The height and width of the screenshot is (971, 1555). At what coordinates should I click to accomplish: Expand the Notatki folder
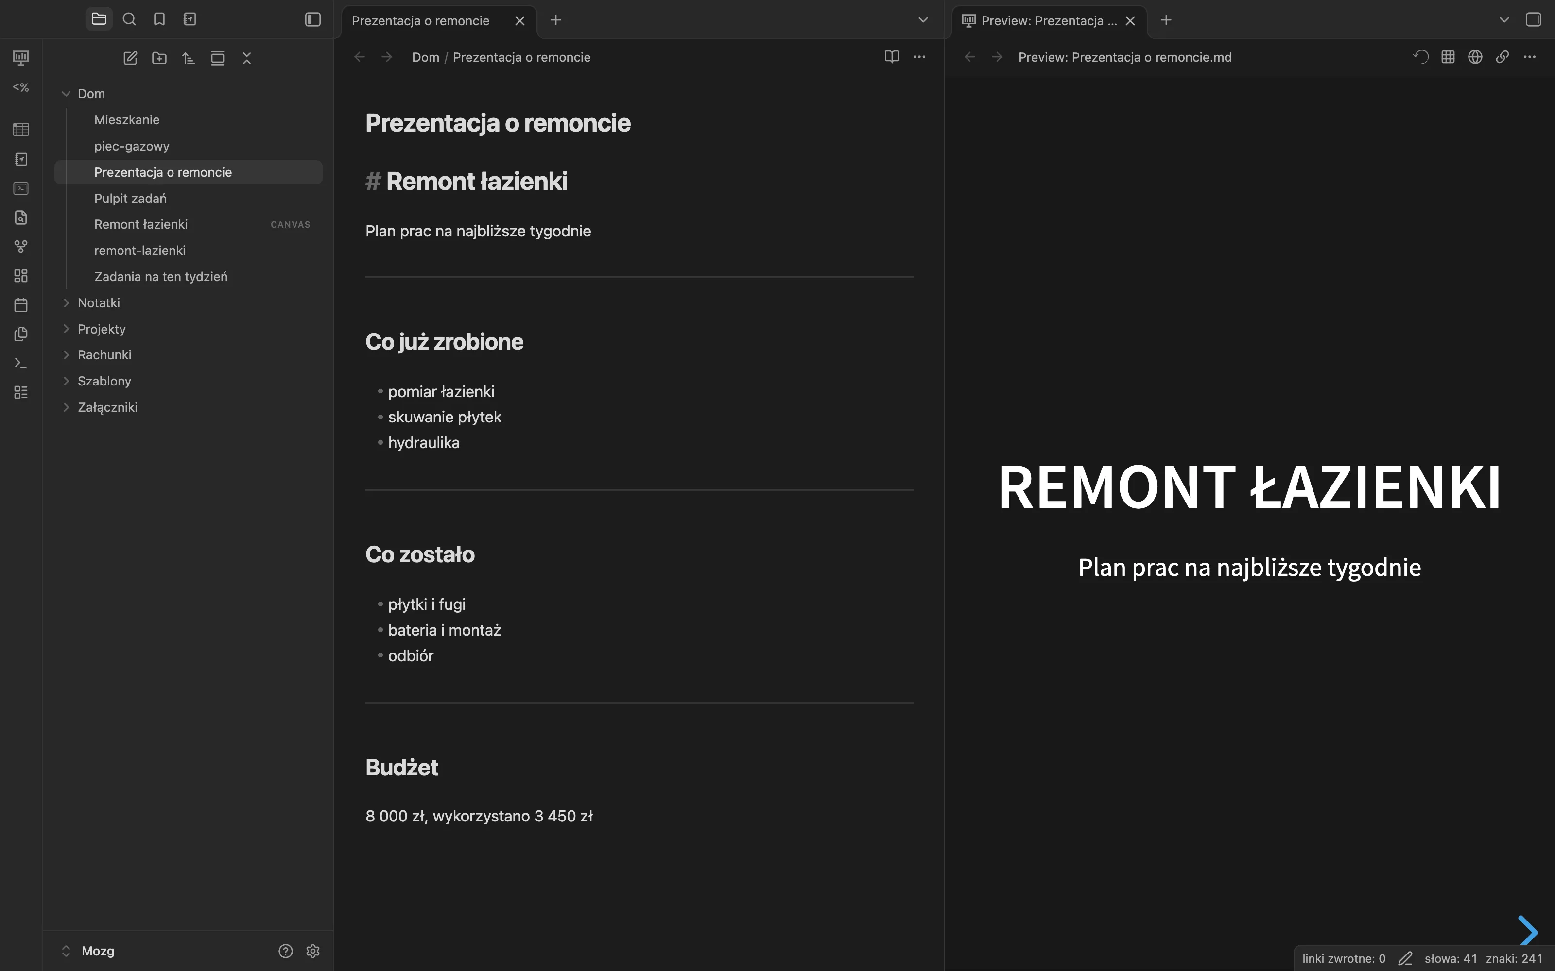(66, 302)
